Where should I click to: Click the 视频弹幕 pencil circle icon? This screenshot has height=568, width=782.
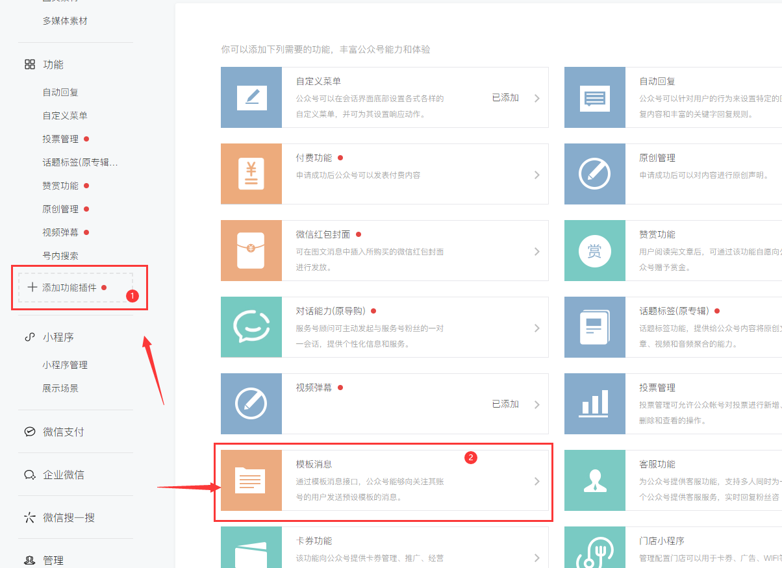(x=251, y=404)
